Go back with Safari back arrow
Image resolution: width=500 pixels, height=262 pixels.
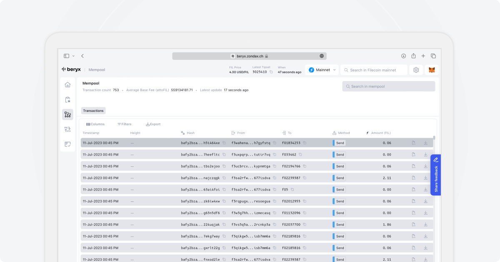tap(82, 56)
